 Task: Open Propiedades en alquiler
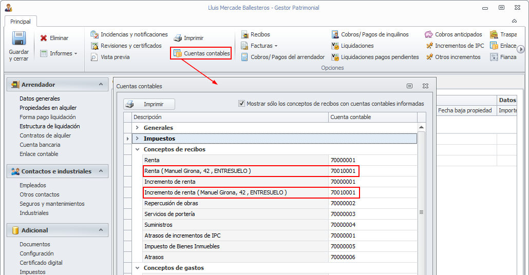click(48, 108)
